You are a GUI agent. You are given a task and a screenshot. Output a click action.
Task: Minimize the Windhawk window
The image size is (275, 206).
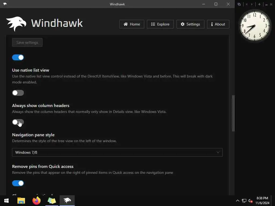pos(204,4)
